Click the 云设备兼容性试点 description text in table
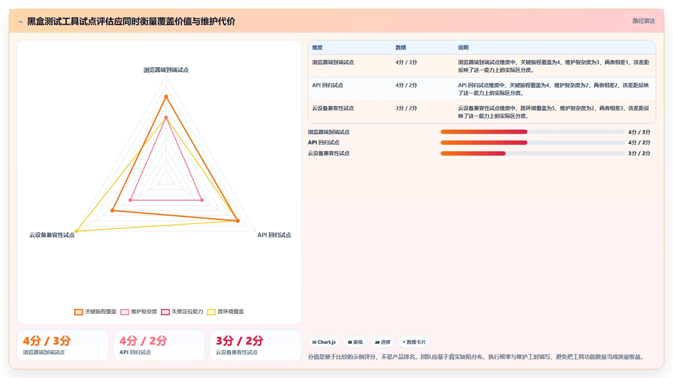This screenshot has height=378, width=673. click(554, 112)
